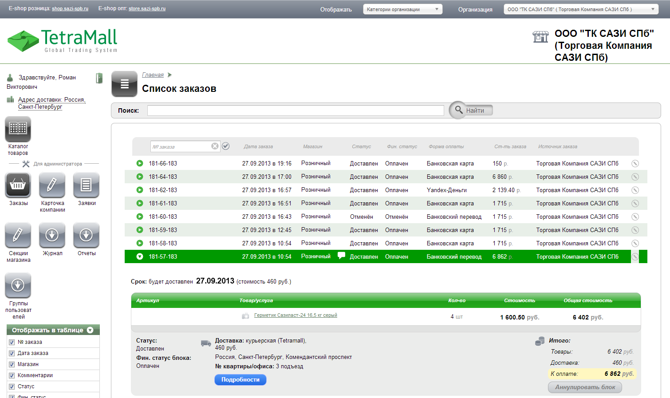
Task: Expand order 181-59-183 row arrow
Action: tap(140, 230)
